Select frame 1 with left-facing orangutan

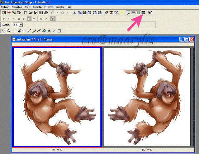click(x=57, y=97)
